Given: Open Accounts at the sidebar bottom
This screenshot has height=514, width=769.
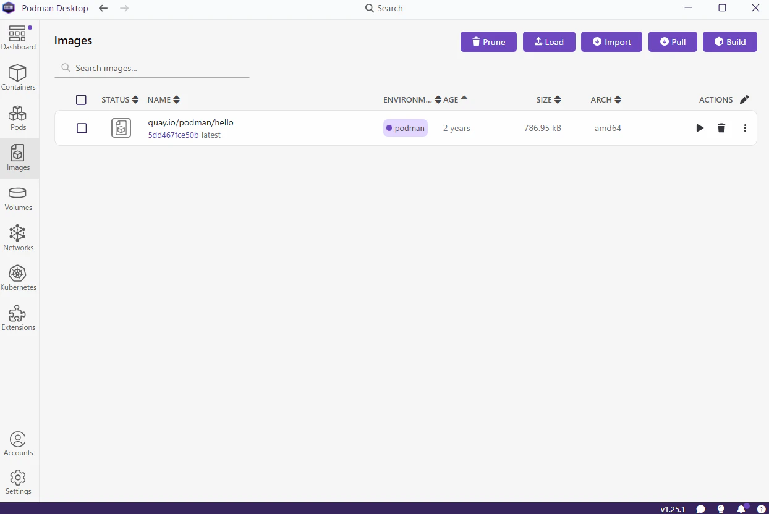Looking at the screenshot, I should 19,444.
